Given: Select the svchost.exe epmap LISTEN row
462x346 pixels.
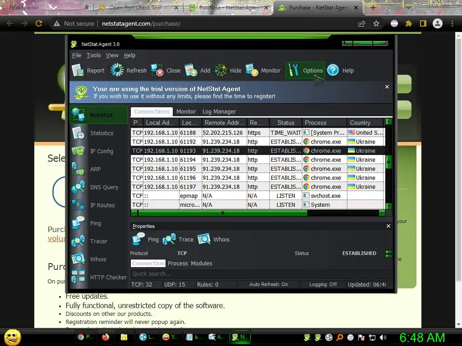Looking at the screenshot, I should tap(258, 196).
